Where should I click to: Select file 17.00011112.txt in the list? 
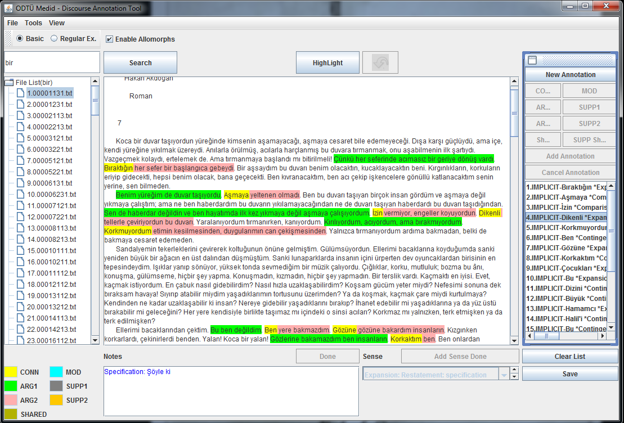51,273
